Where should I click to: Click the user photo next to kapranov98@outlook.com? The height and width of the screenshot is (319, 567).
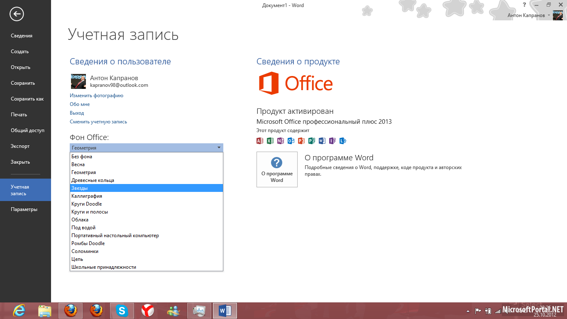click(x=78, y=81)
